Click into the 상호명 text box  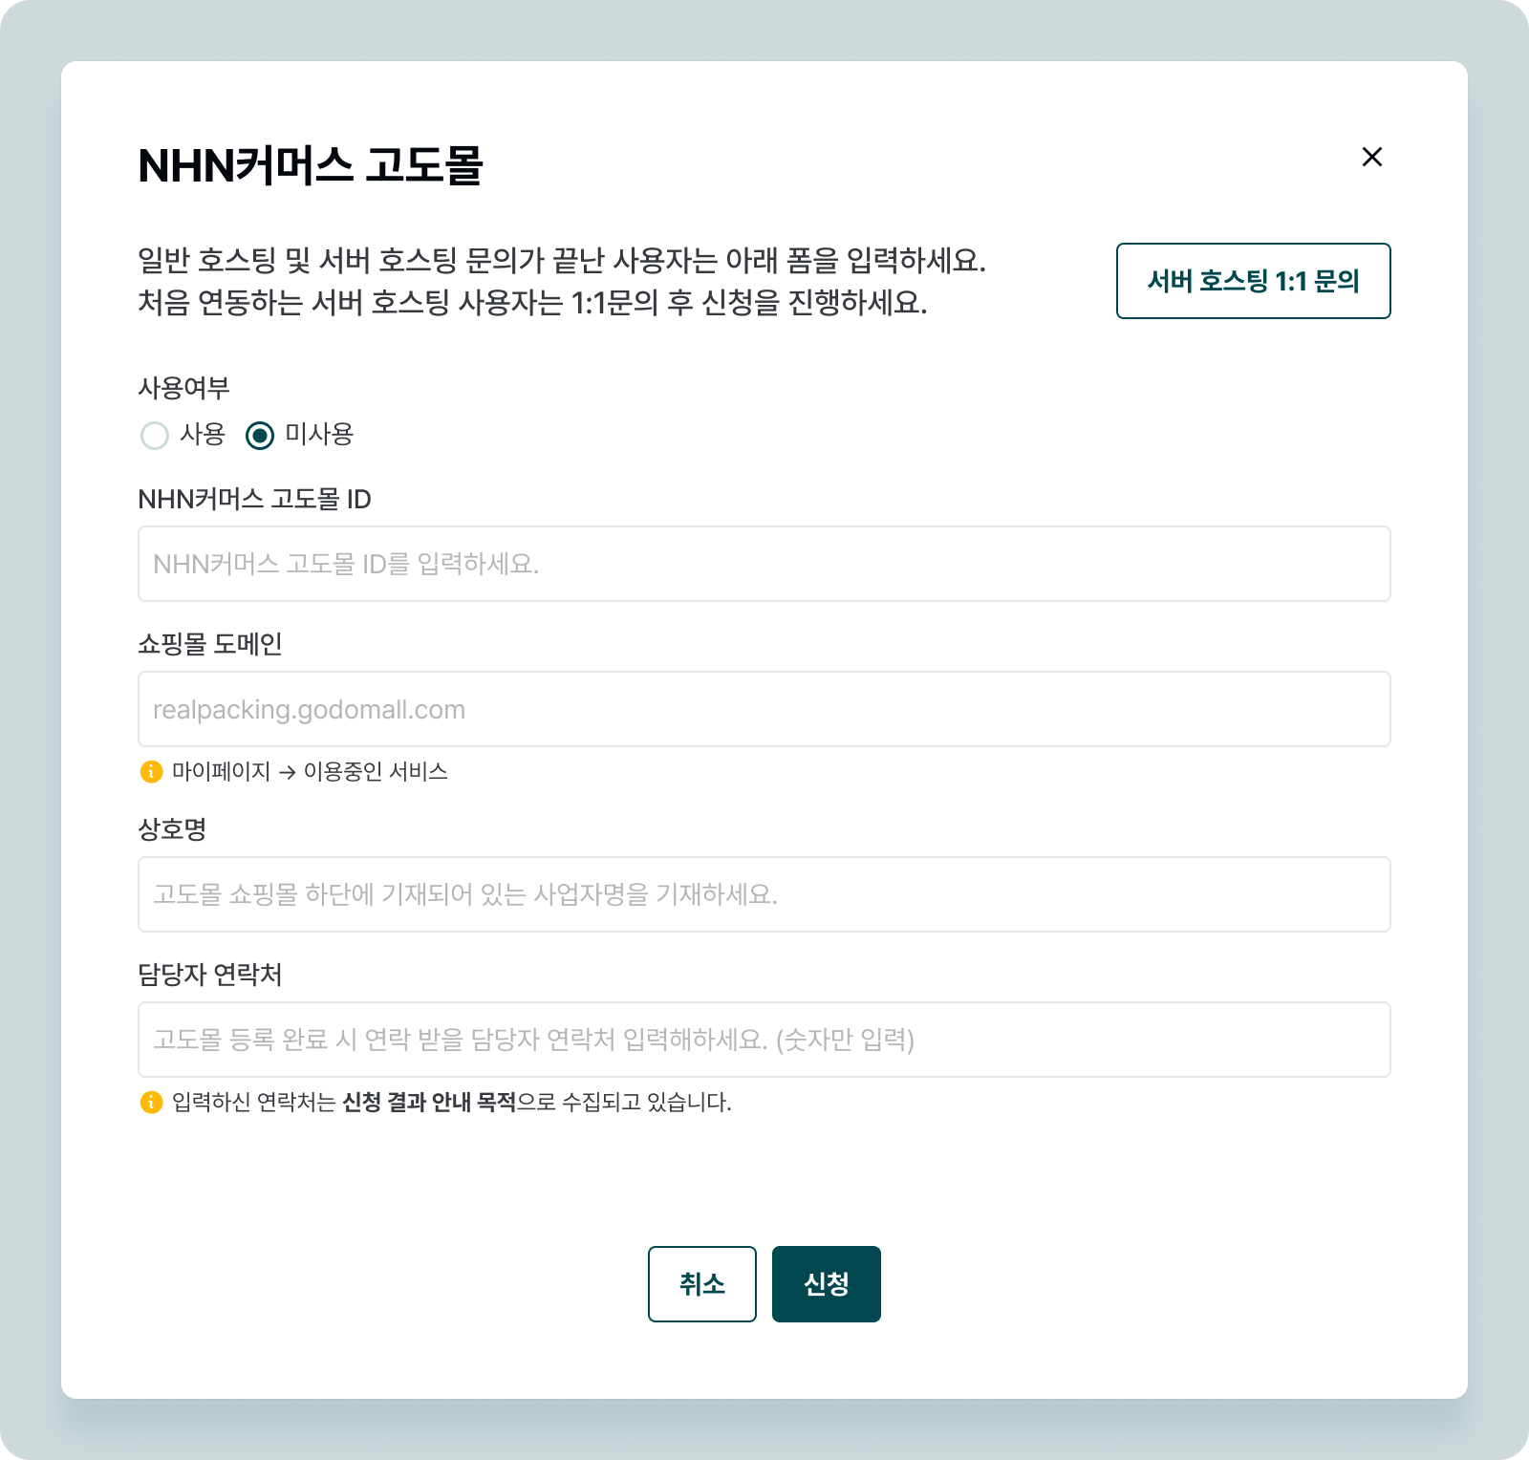point(764,894)
